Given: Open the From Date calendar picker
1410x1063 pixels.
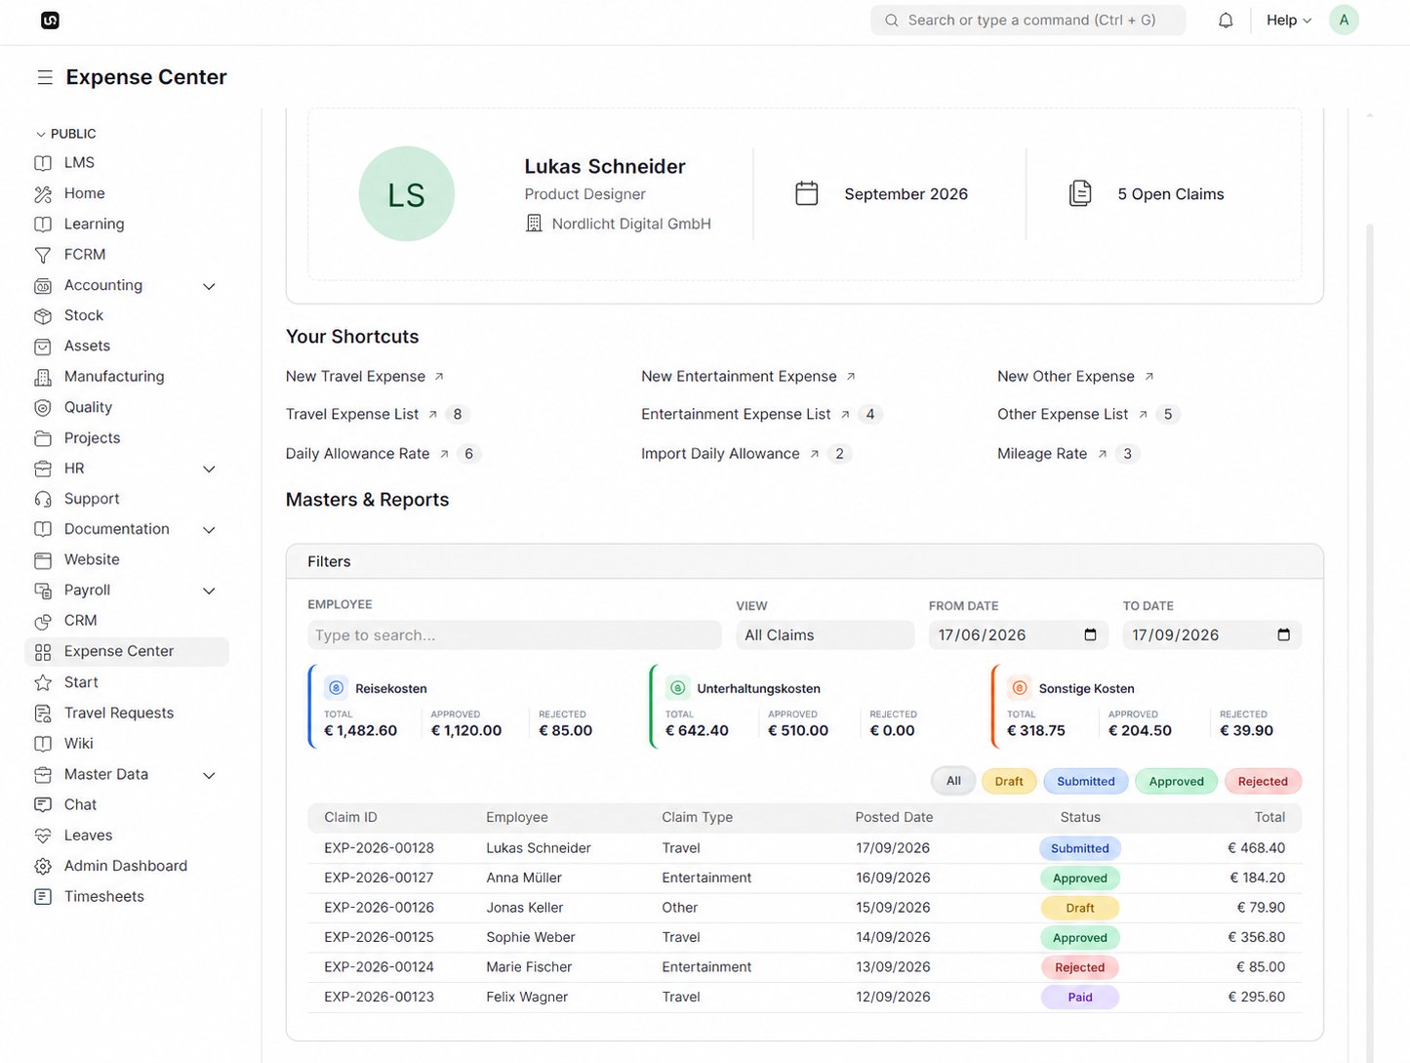Looking at the screenshot, I should pos(1090,635).
